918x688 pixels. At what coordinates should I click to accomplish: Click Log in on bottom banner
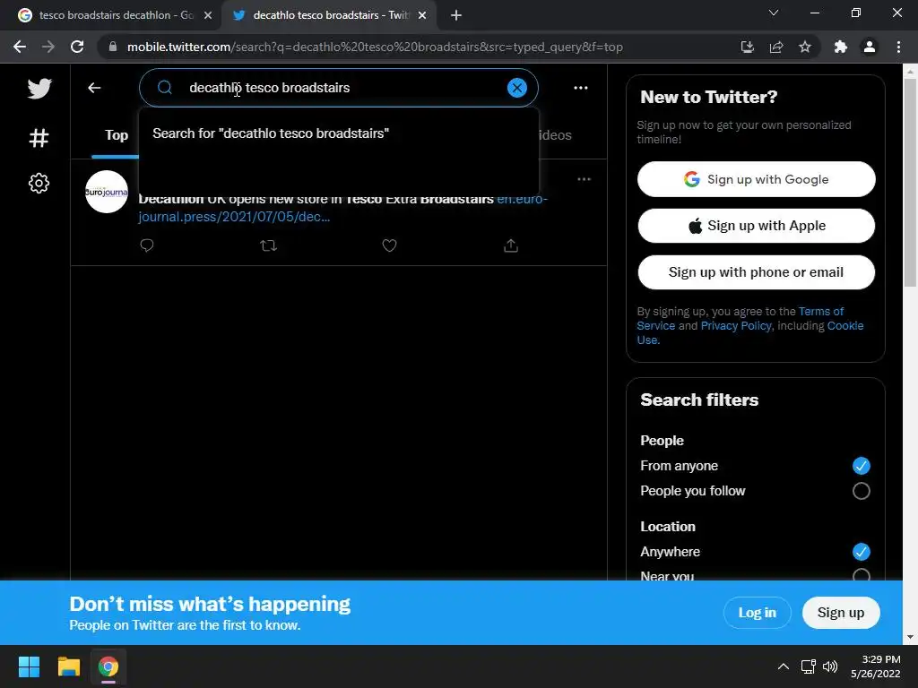point(757,613)
